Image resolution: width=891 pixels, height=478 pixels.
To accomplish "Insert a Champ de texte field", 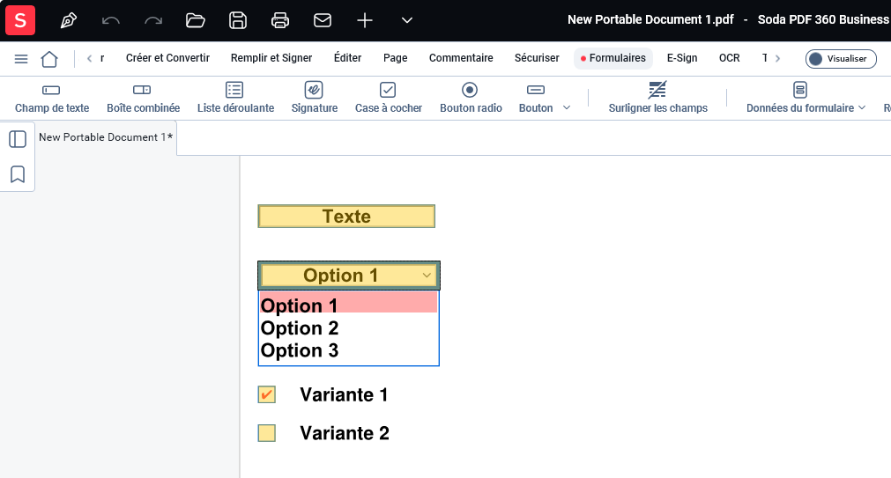I will point(52,99).
